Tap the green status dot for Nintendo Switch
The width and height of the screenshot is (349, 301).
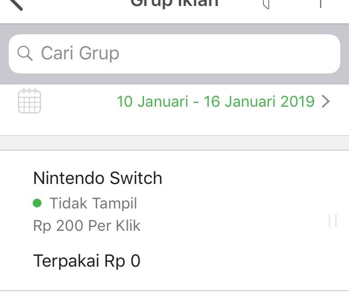37,203
